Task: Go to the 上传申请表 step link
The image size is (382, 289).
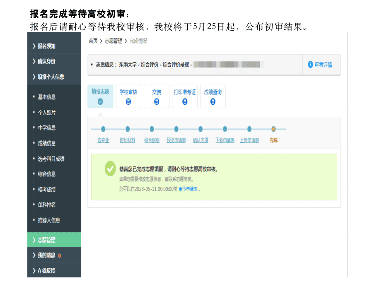Action: [249, 140]
